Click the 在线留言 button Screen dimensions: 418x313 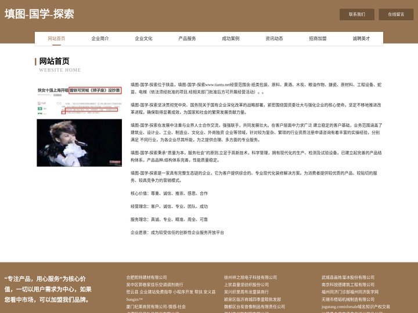point(396,14)
